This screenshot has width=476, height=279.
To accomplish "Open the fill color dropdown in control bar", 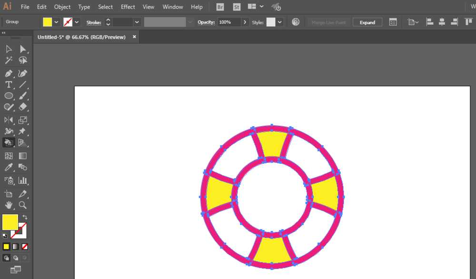I will pos(56,22).
